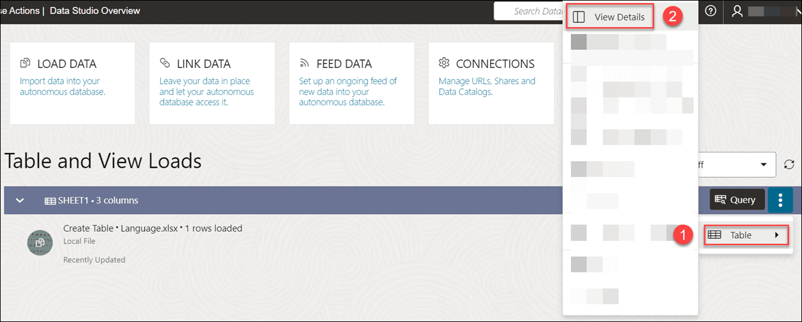Open the user profile icon
The width and height of the screenshot is (802, 322).
(x=737, y=11)
